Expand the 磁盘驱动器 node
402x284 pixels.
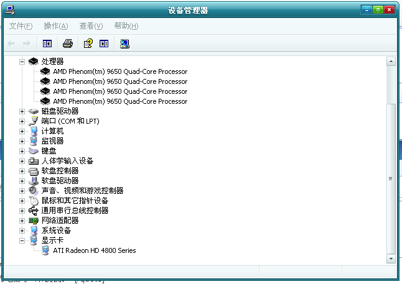[22, 111]
